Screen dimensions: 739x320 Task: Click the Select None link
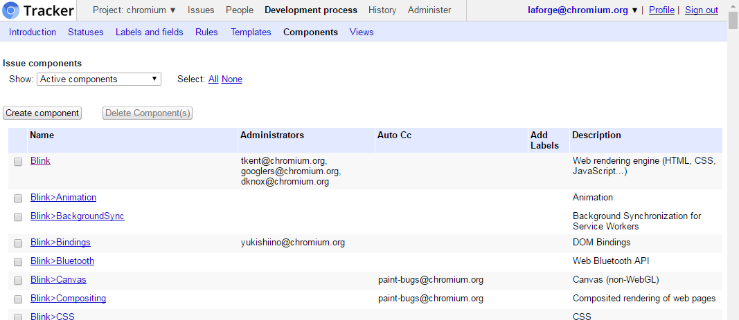click(x=232, y=79)
